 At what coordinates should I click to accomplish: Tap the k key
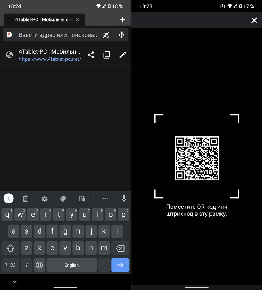pyautogui.click(x=104, y=231)
